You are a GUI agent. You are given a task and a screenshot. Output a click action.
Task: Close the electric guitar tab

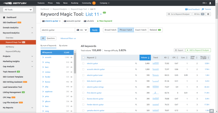60,21
